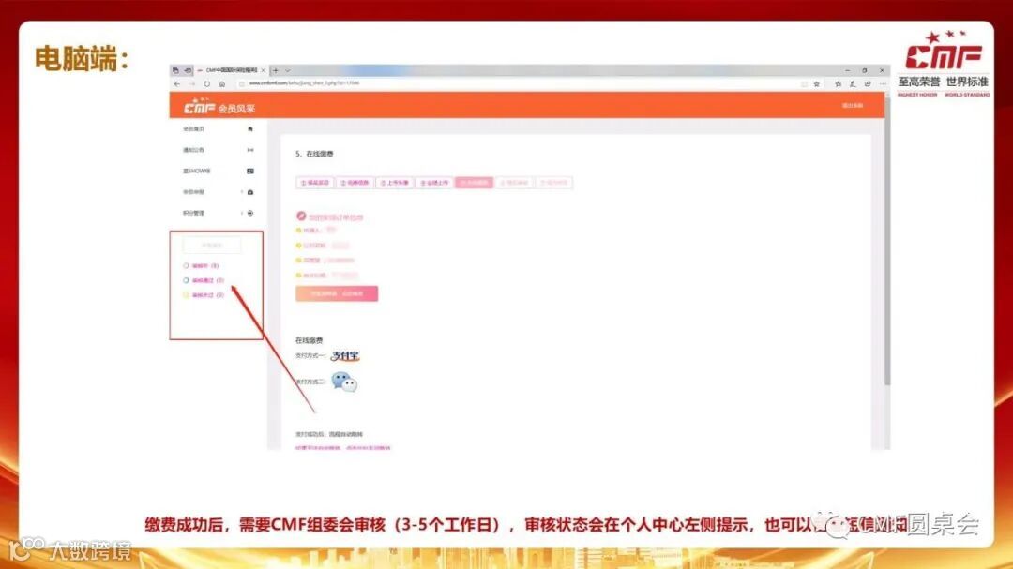
Task: Expand the chevron beside 积分管理
Action: click(x=242, y=213)
